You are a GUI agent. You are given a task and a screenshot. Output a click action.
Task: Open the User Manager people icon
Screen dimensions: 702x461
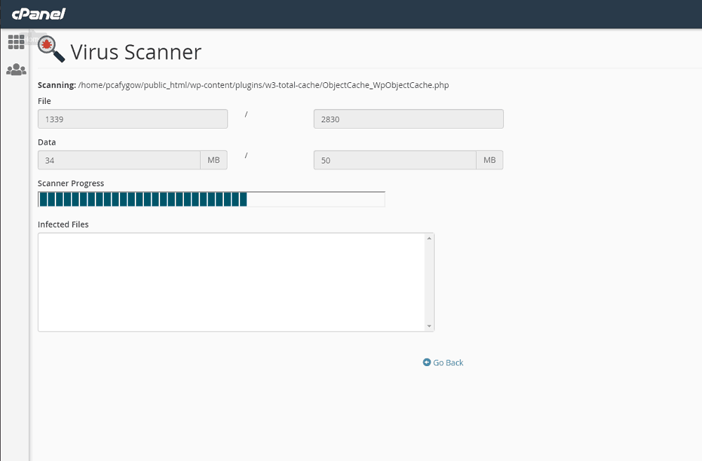16,70
